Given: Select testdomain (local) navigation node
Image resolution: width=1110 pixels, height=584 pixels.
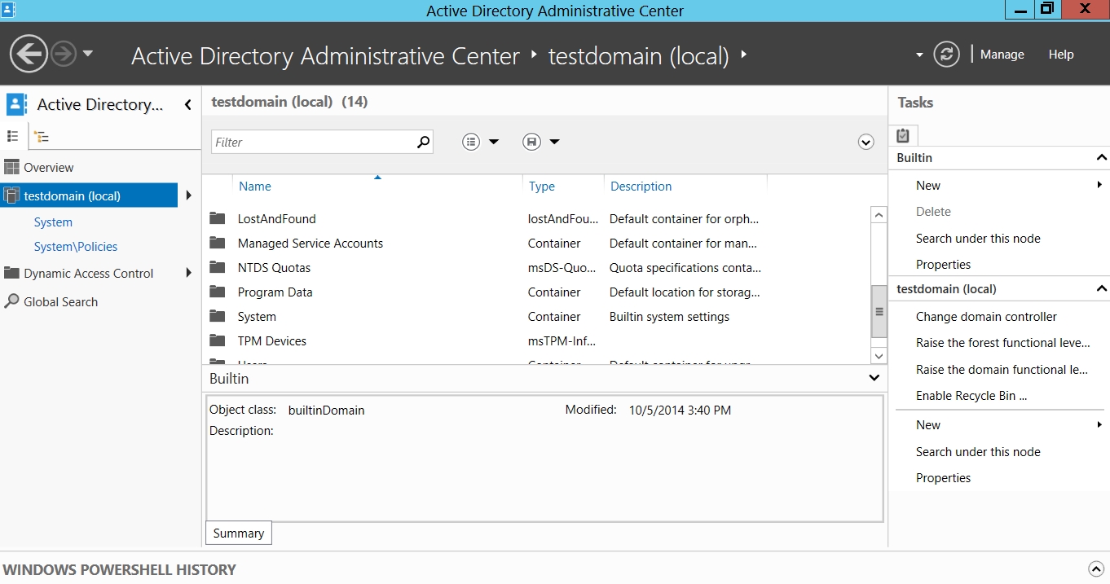Looking at the screenshot, I should click(89, 195).
